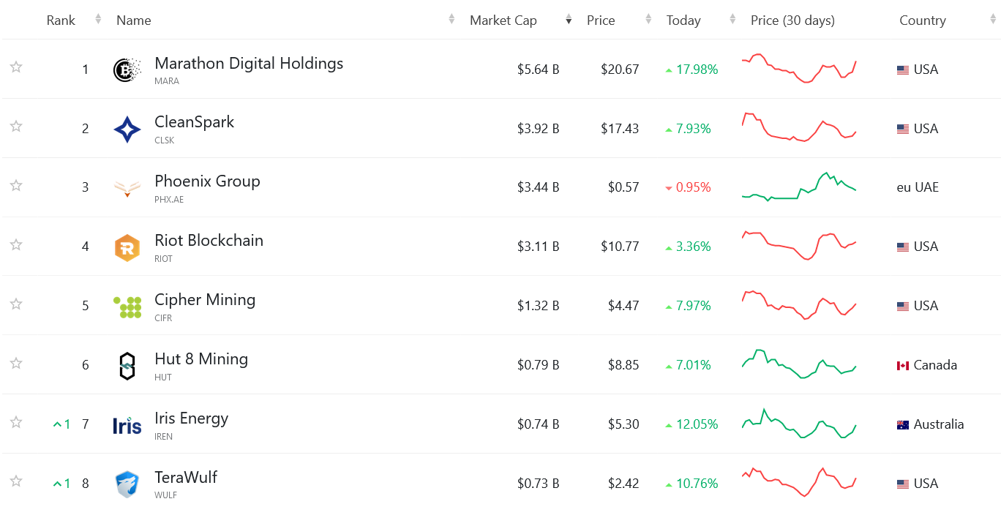Click the TeraWulf blue wolf logo
Screen dimensions: 1001x507
(x=127, y=484)
